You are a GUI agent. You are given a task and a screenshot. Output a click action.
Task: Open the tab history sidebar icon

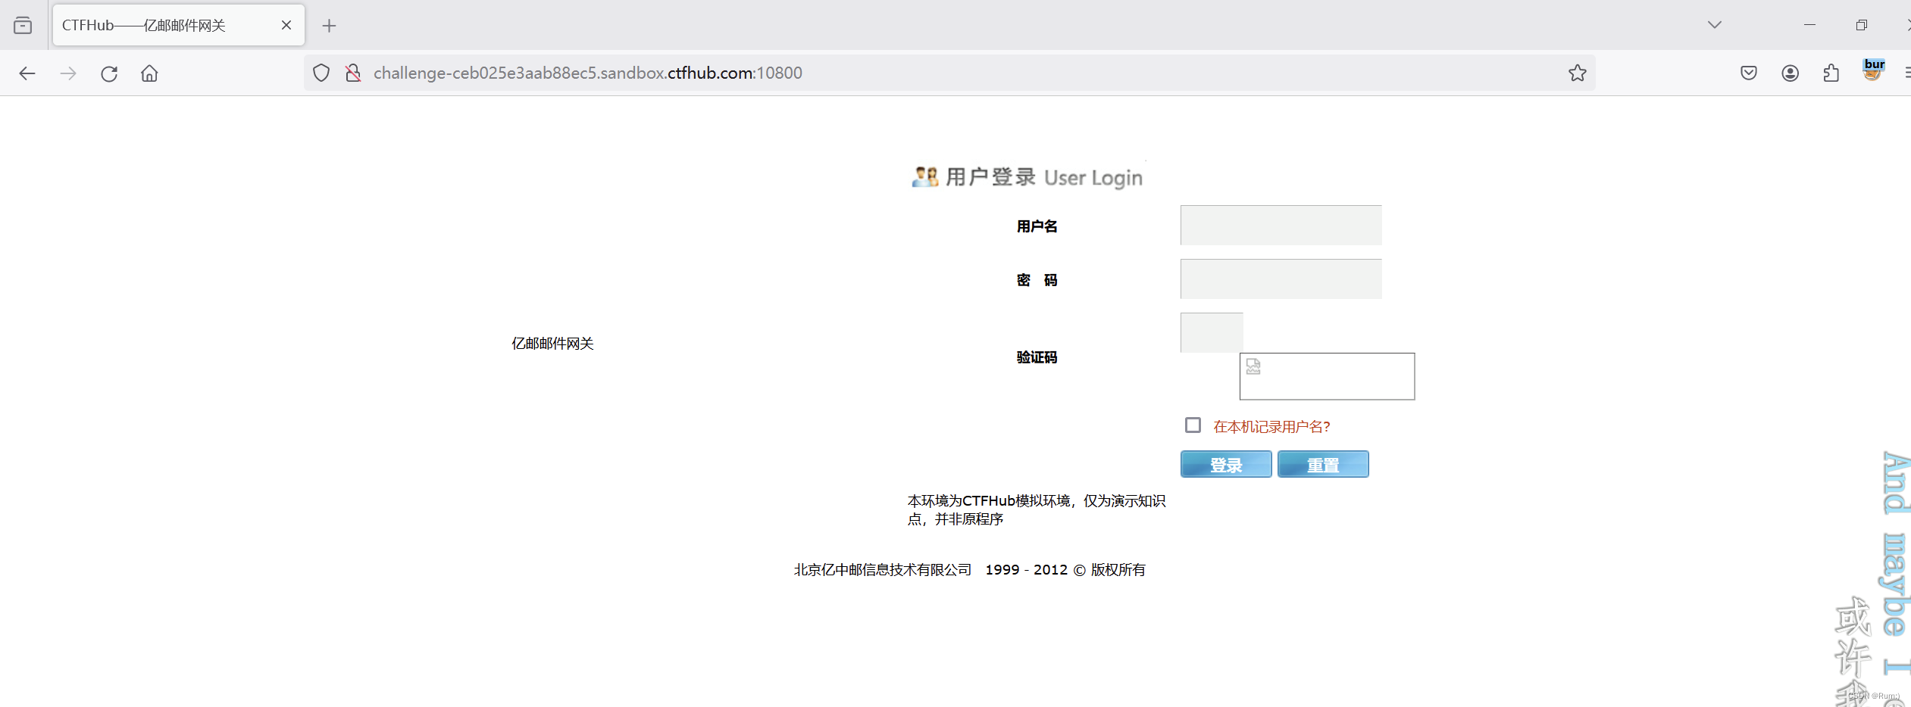tap(23, 24)
